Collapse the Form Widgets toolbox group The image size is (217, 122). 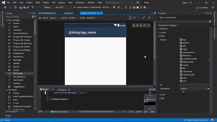pos(7,20)
